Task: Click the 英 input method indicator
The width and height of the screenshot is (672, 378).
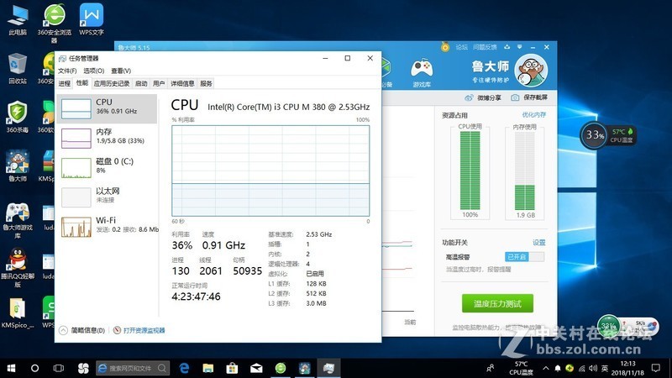Action: [605, 368]
